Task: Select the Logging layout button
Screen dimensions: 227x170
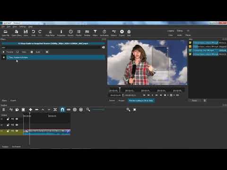Action: (171, 31)
